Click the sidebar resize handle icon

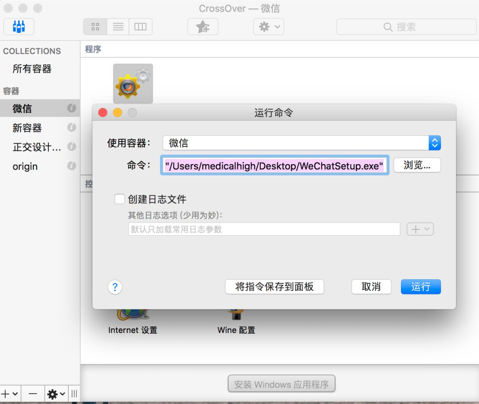click(74, 394)
